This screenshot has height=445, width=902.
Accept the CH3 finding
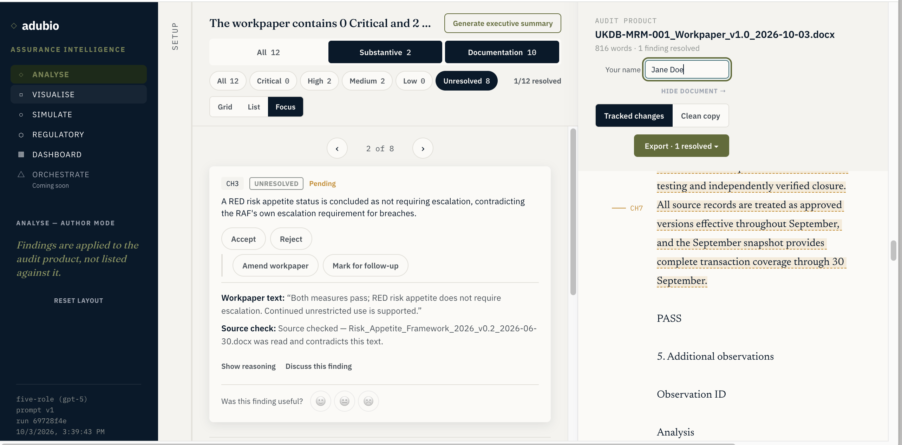tap(243, 239)
